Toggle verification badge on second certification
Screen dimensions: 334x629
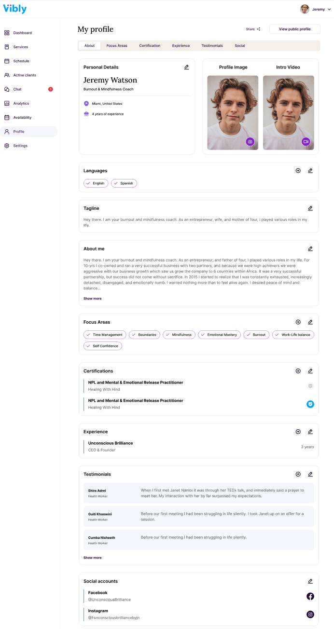(x=310, y=404)
